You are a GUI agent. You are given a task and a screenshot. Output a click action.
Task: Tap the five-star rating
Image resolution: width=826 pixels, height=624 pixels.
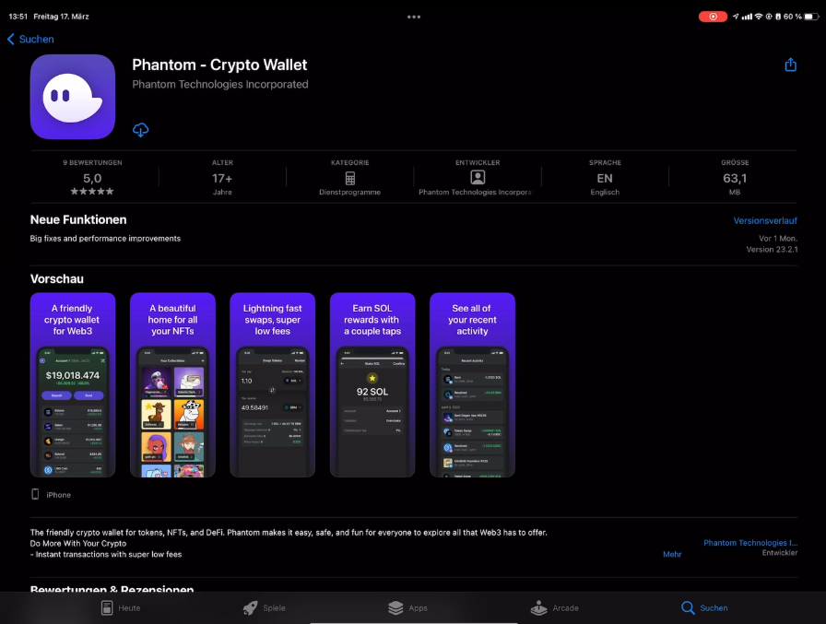click(x=92, y=191)
